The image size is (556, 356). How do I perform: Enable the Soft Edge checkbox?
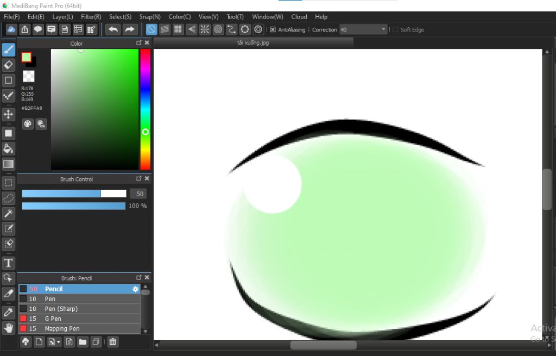click(x=395, y=29)
